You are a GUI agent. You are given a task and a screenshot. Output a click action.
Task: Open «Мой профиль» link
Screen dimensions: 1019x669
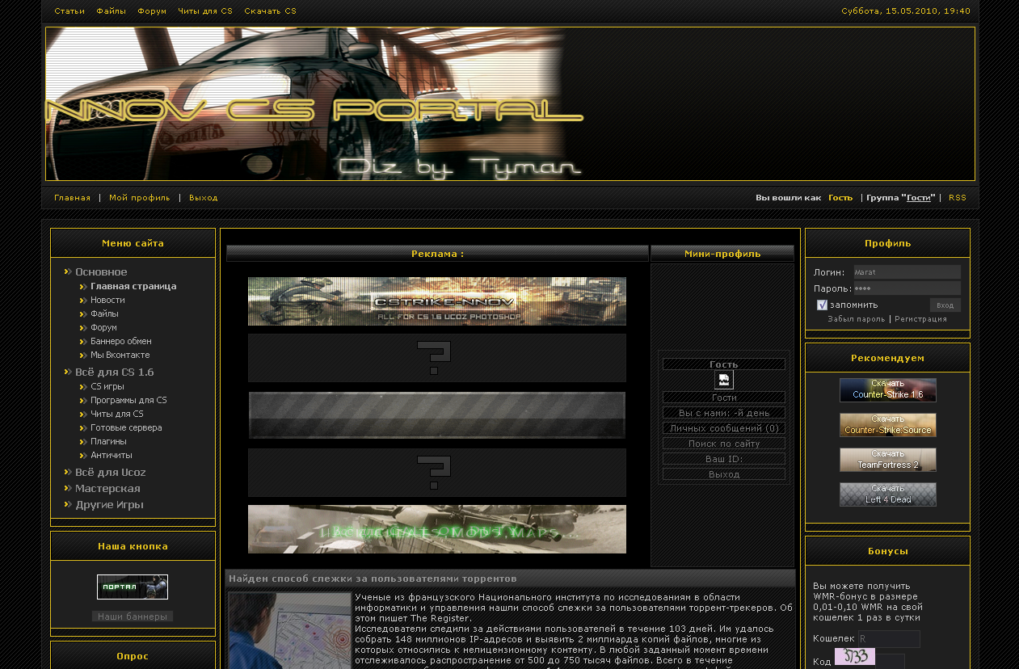140,198
